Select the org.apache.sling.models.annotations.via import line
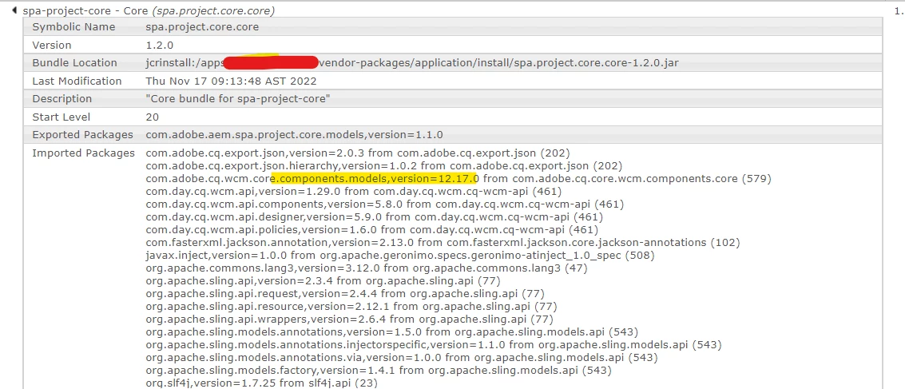 403,357
